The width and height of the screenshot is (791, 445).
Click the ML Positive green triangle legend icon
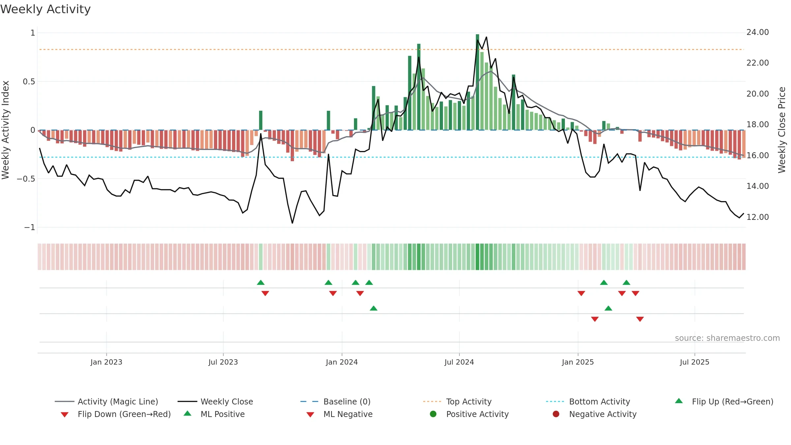188,413
